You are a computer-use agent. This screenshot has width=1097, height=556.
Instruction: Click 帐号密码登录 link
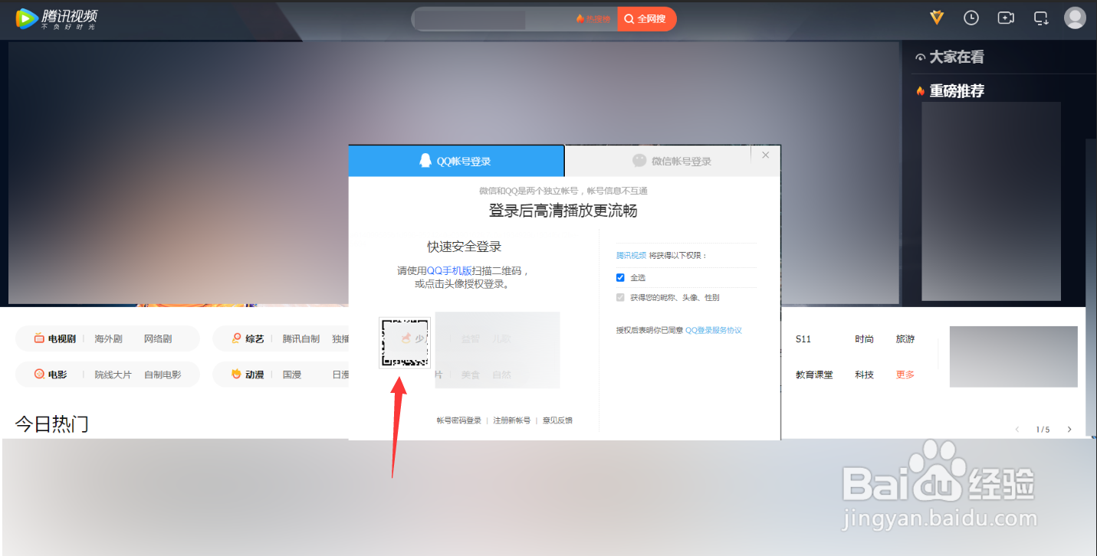459,420
